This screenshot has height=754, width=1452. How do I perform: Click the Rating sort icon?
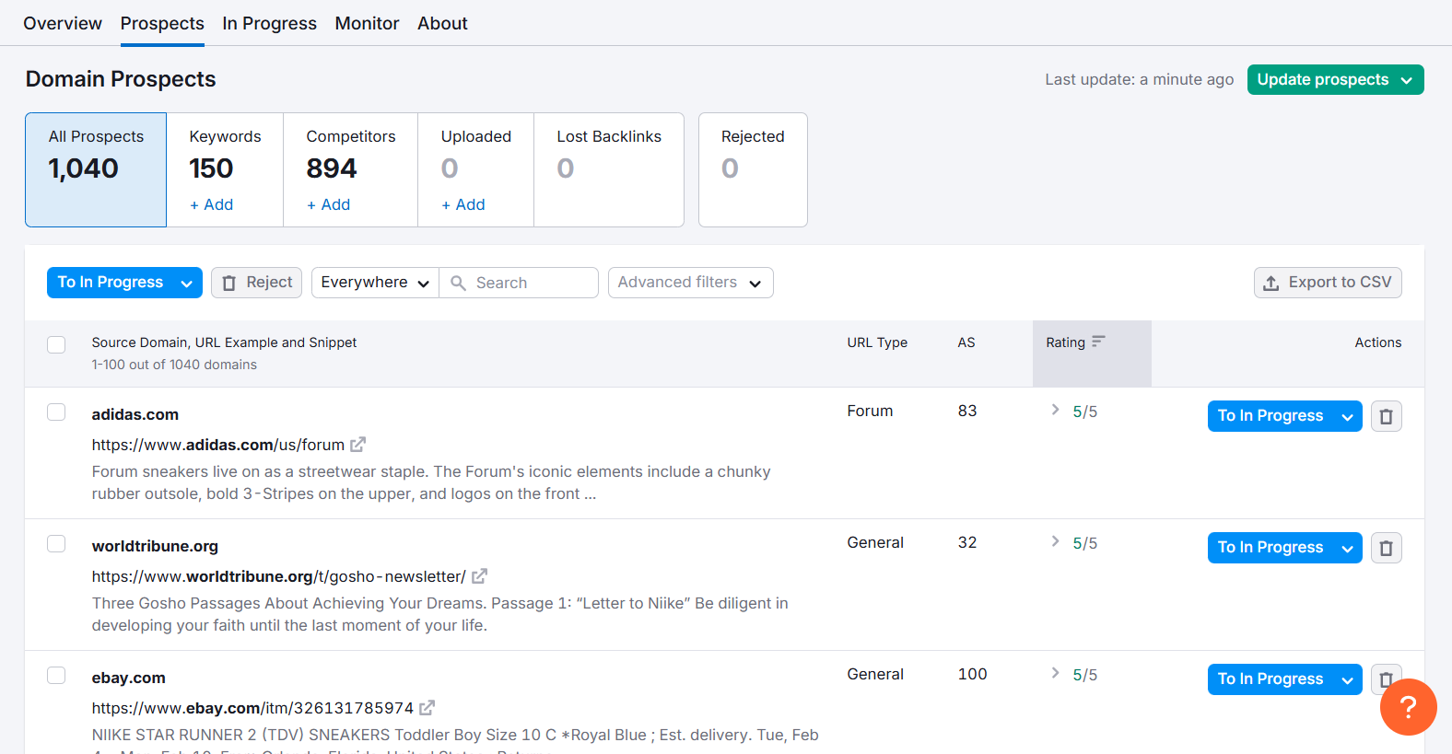point(1098,342)
